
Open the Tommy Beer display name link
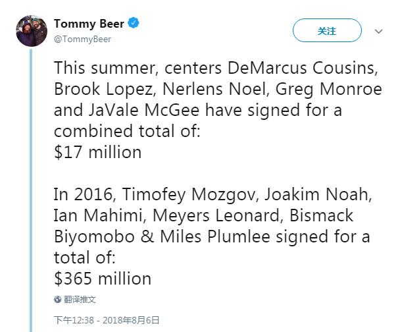coord(89,24)
